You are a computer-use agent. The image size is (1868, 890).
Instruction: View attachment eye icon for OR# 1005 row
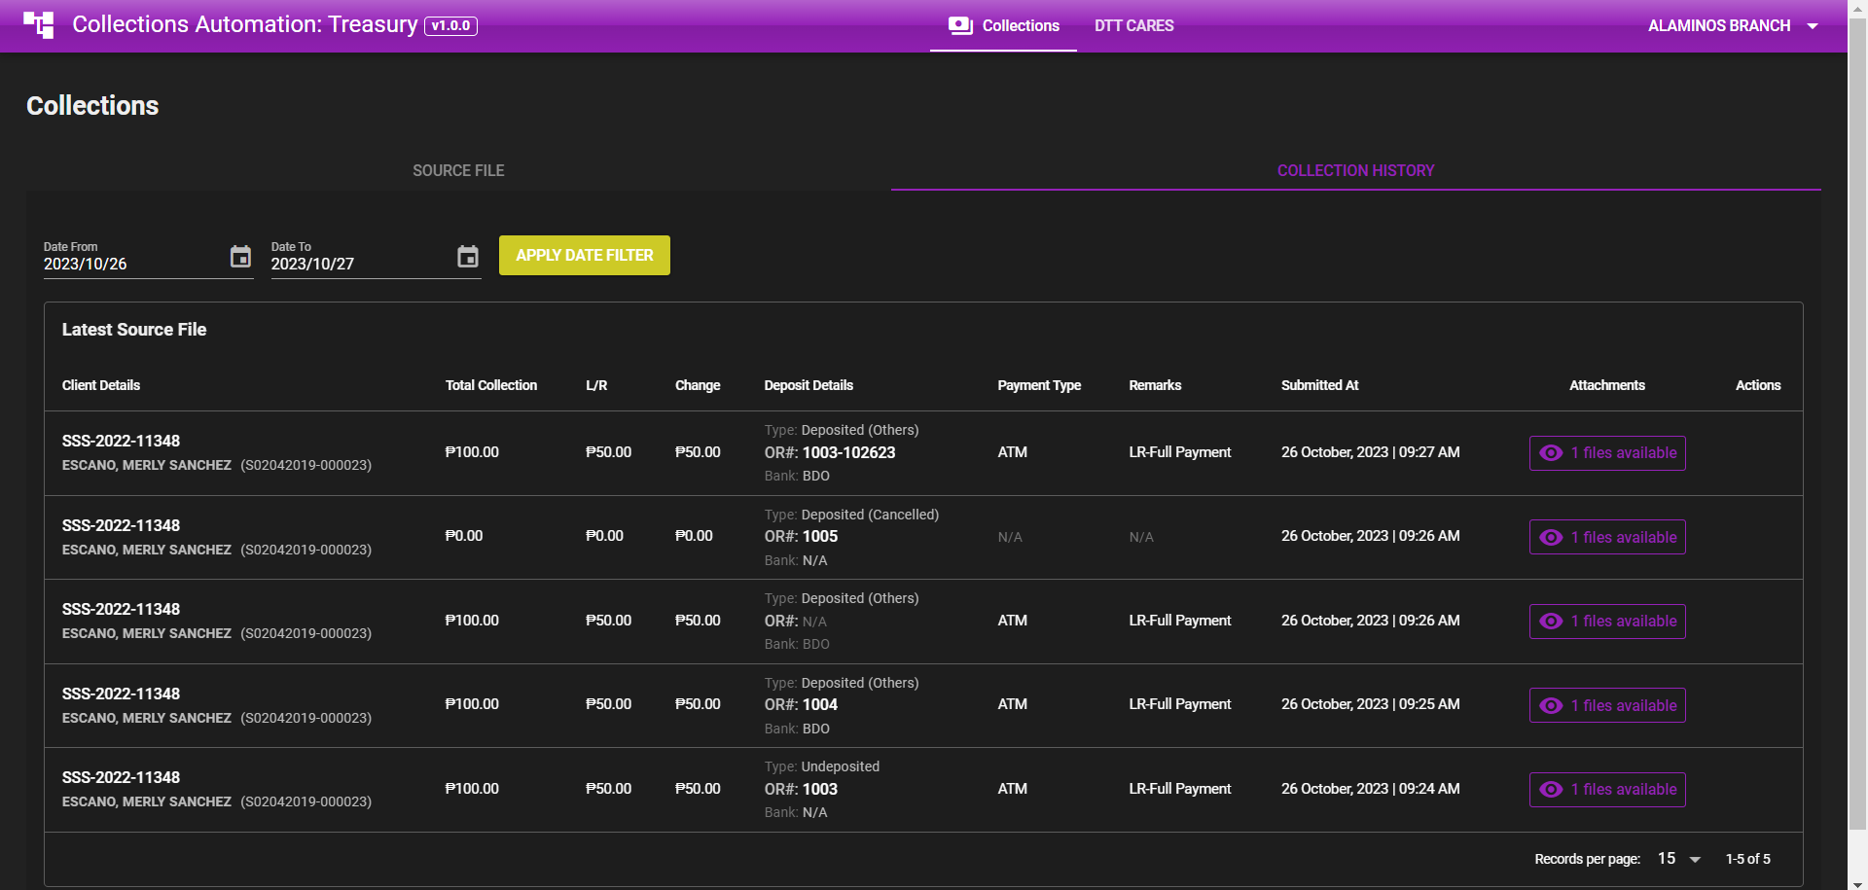[1552, 538]
